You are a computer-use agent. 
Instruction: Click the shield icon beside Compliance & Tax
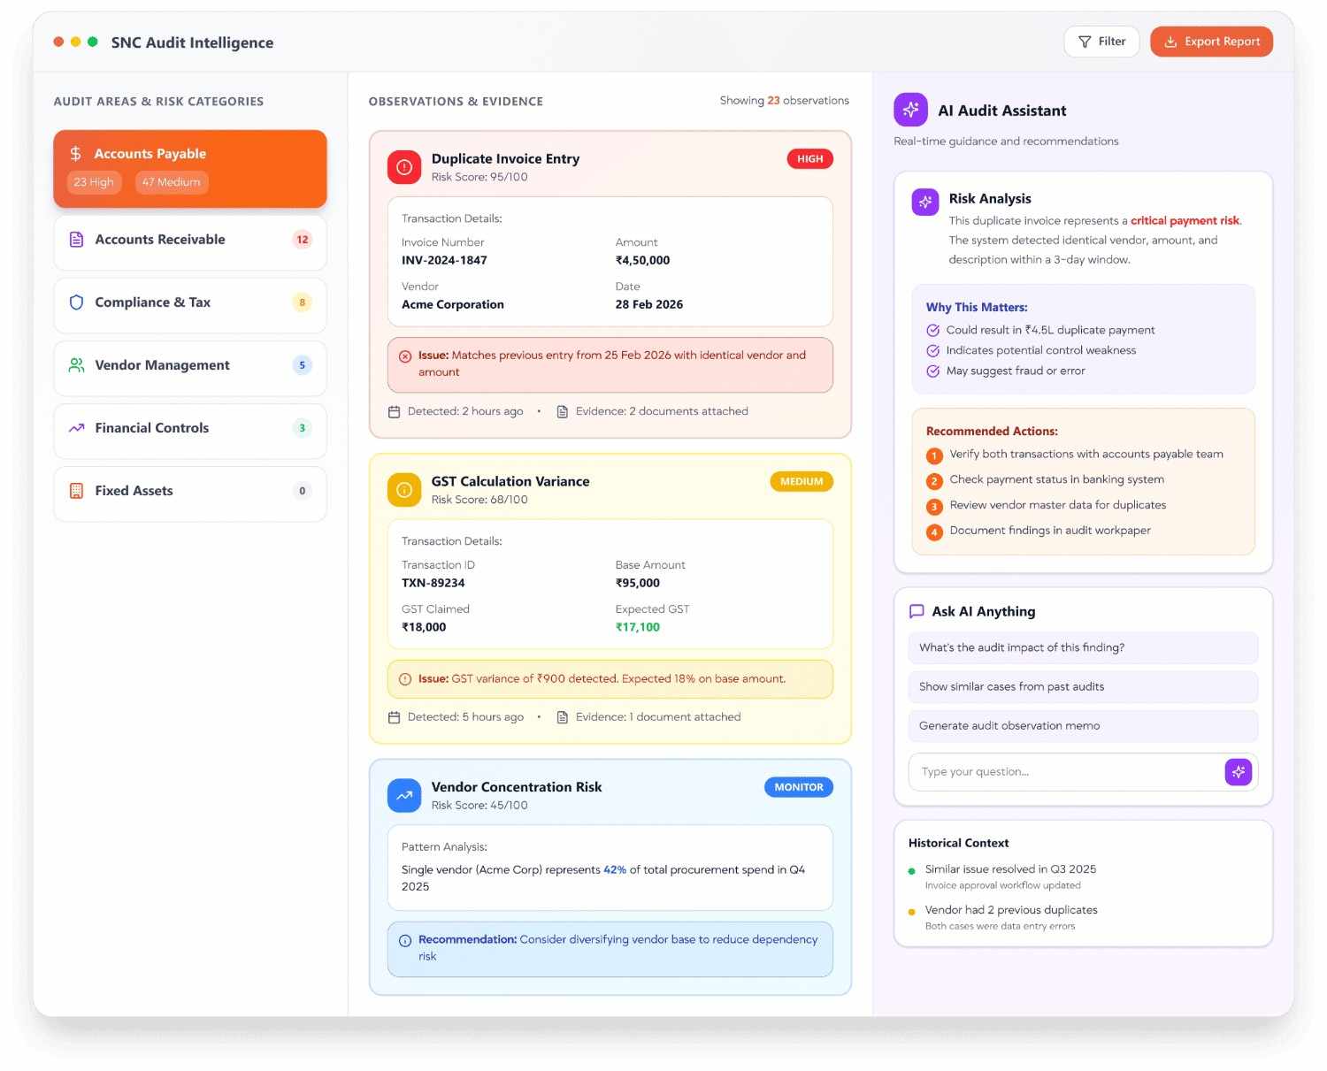(x=77, y=302)
